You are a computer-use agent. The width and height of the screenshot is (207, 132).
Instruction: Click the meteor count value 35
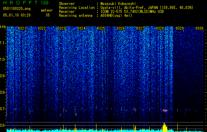[48, 15]
